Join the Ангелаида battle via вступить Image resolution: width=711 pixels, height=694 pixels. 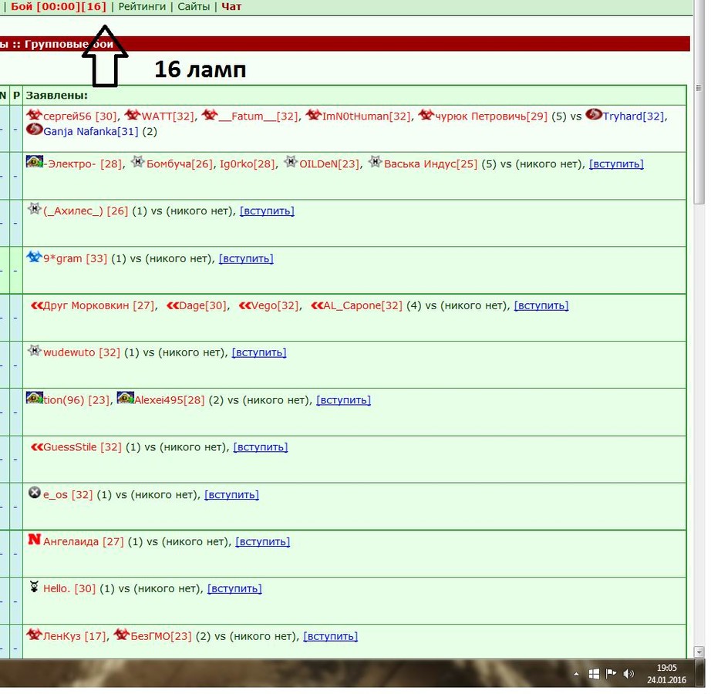(263, 541)
